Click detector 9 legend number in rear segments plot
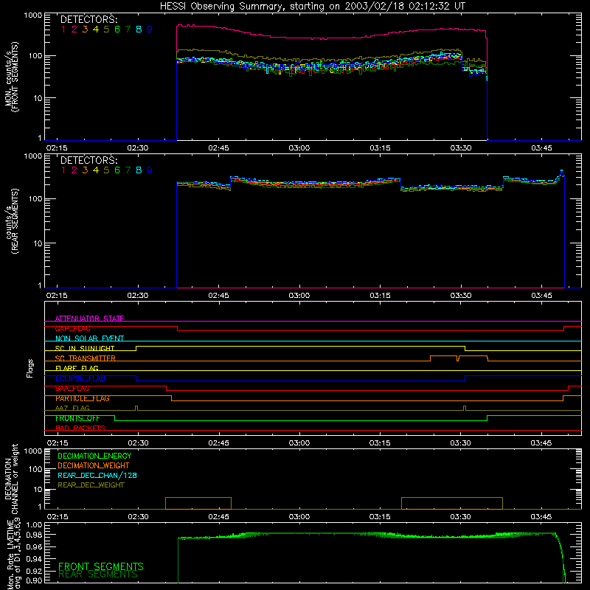 [150, 170]
